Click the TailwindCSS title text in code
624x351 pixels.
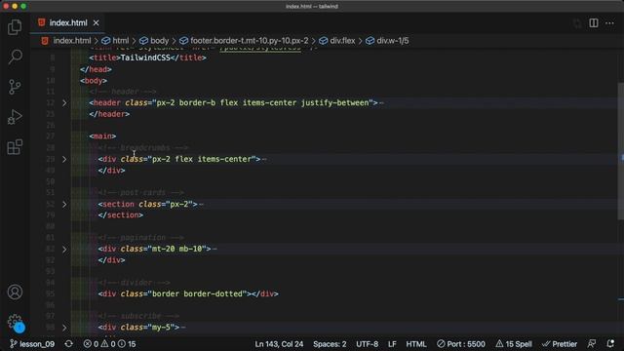coord(145,58)
